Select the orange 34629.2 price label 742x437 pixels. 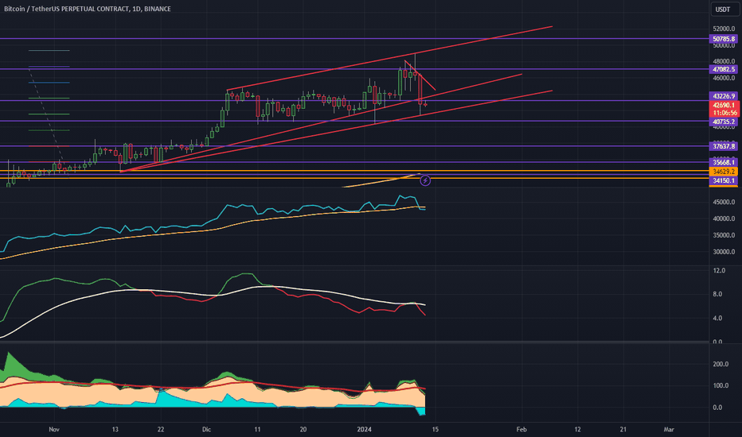724,172
